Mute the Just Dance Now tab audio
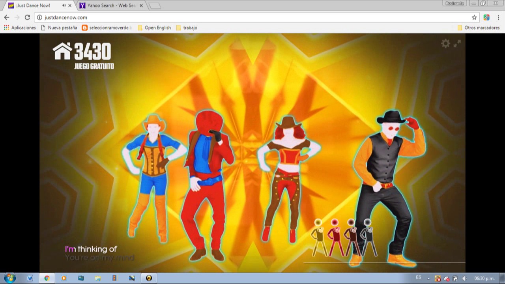The width and height of the screenshot is (505, 284). click(64, 6)
